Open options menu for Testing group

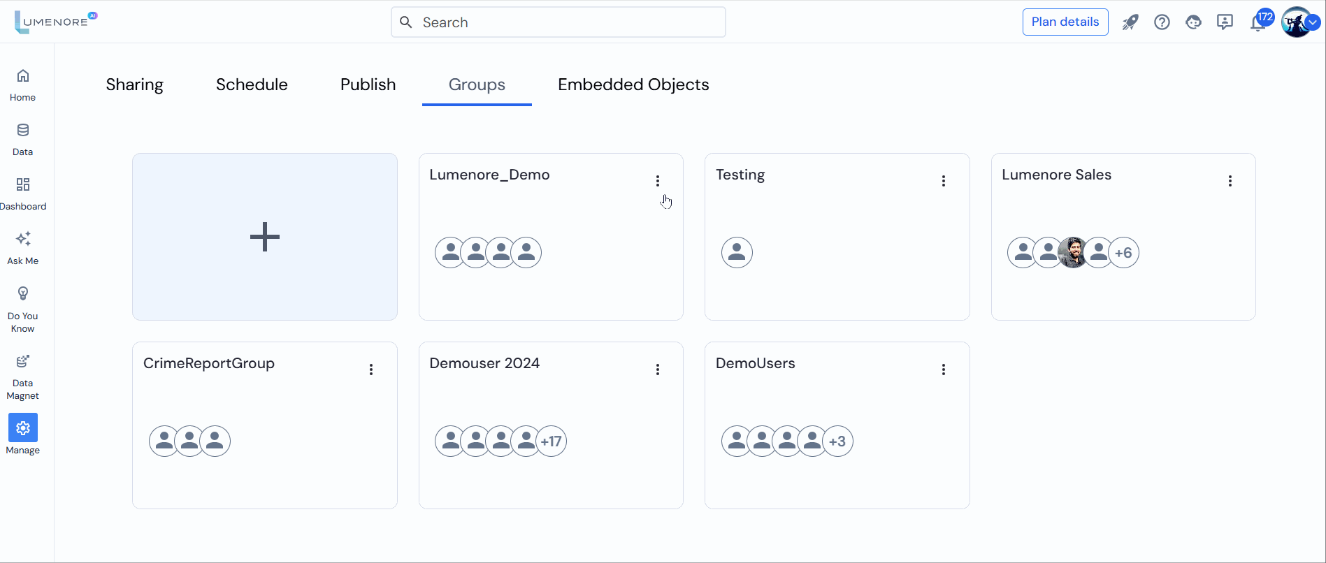click(943, 181)
